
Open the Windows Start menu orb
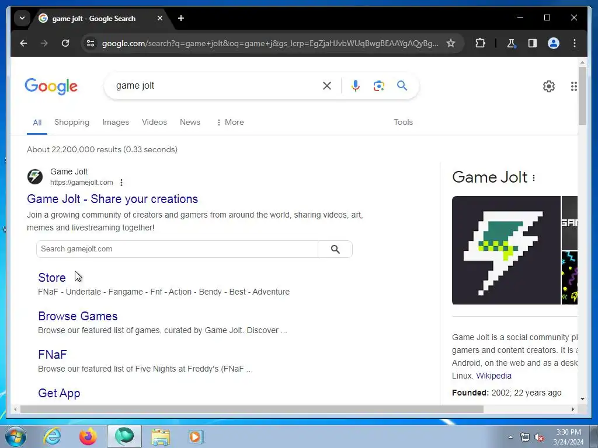pyautogui.click(x=16, y=436)
